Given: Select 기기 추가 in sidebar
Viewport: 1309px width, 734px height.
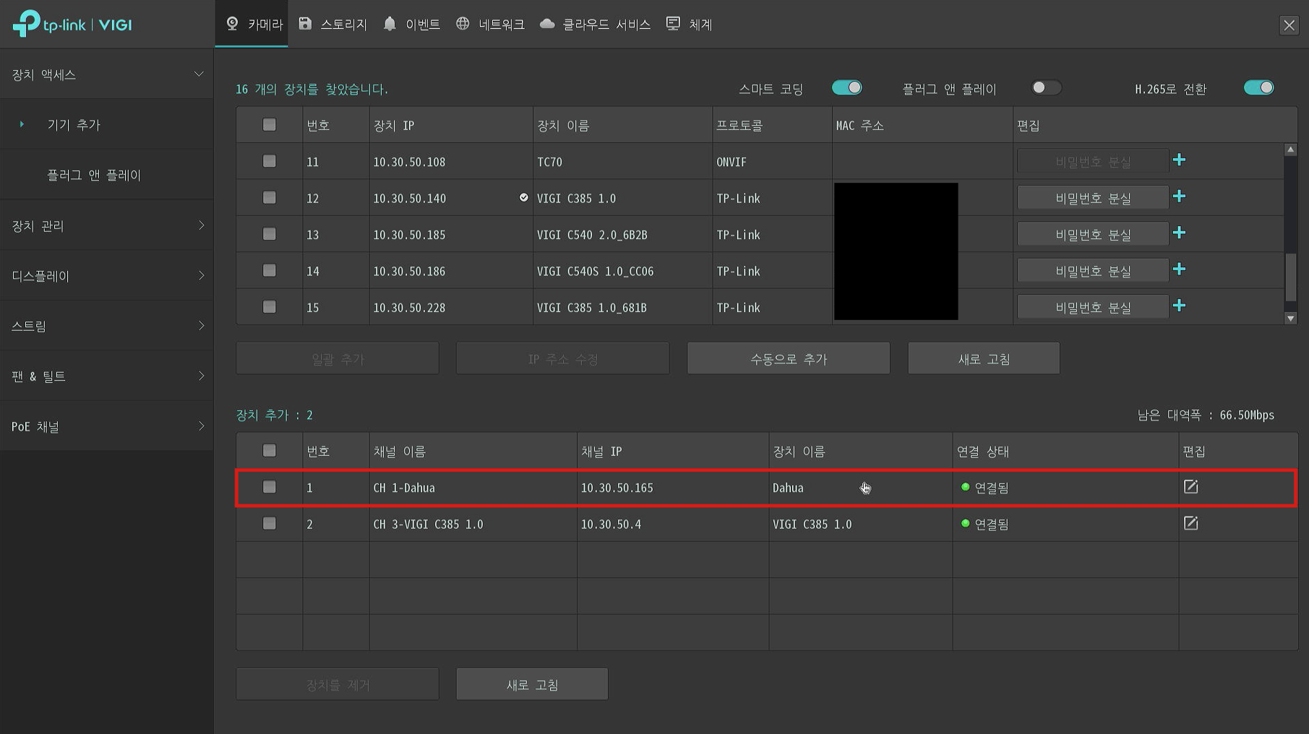Looking at the screenshot, I should pyautogui.click(x=107, y=124).
